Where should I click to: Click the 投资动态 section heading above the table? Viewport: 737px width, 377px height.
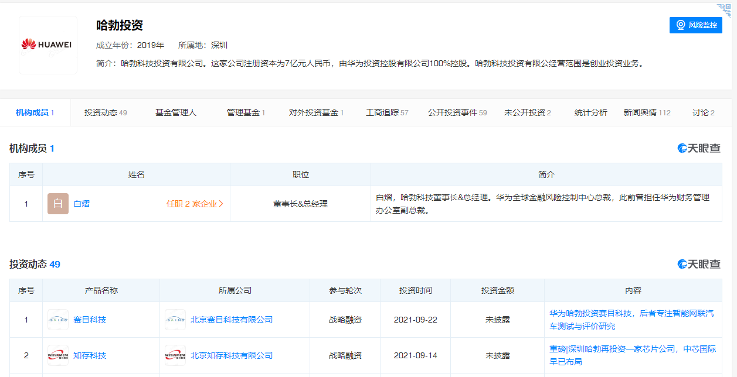(x=35, y=265)
